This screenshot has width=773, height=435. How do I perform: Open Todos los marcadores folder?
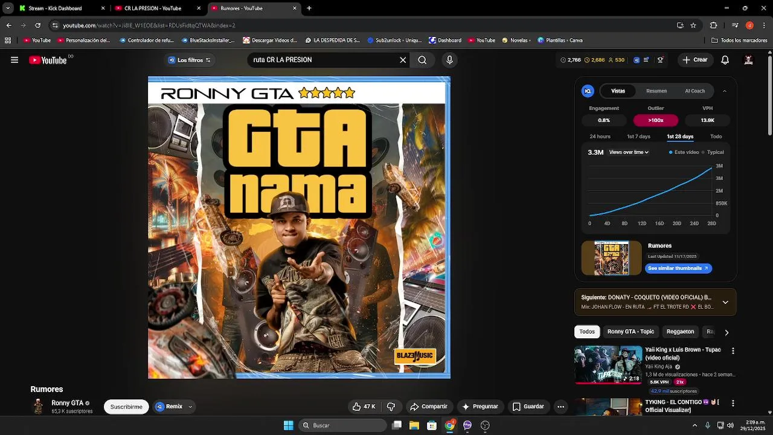[739, 40]
